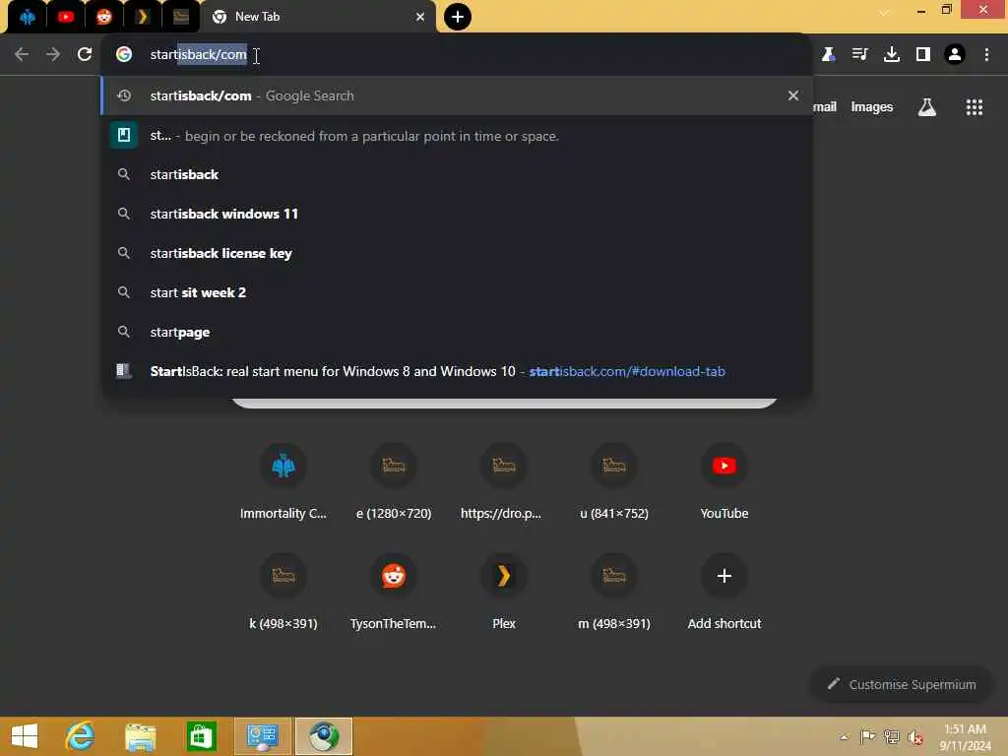This screenshot has width=1008, height=756.
Task: Click the taskbar clock showing 1:51 AM
Action: pyautogui.click(x=965, y=736)
